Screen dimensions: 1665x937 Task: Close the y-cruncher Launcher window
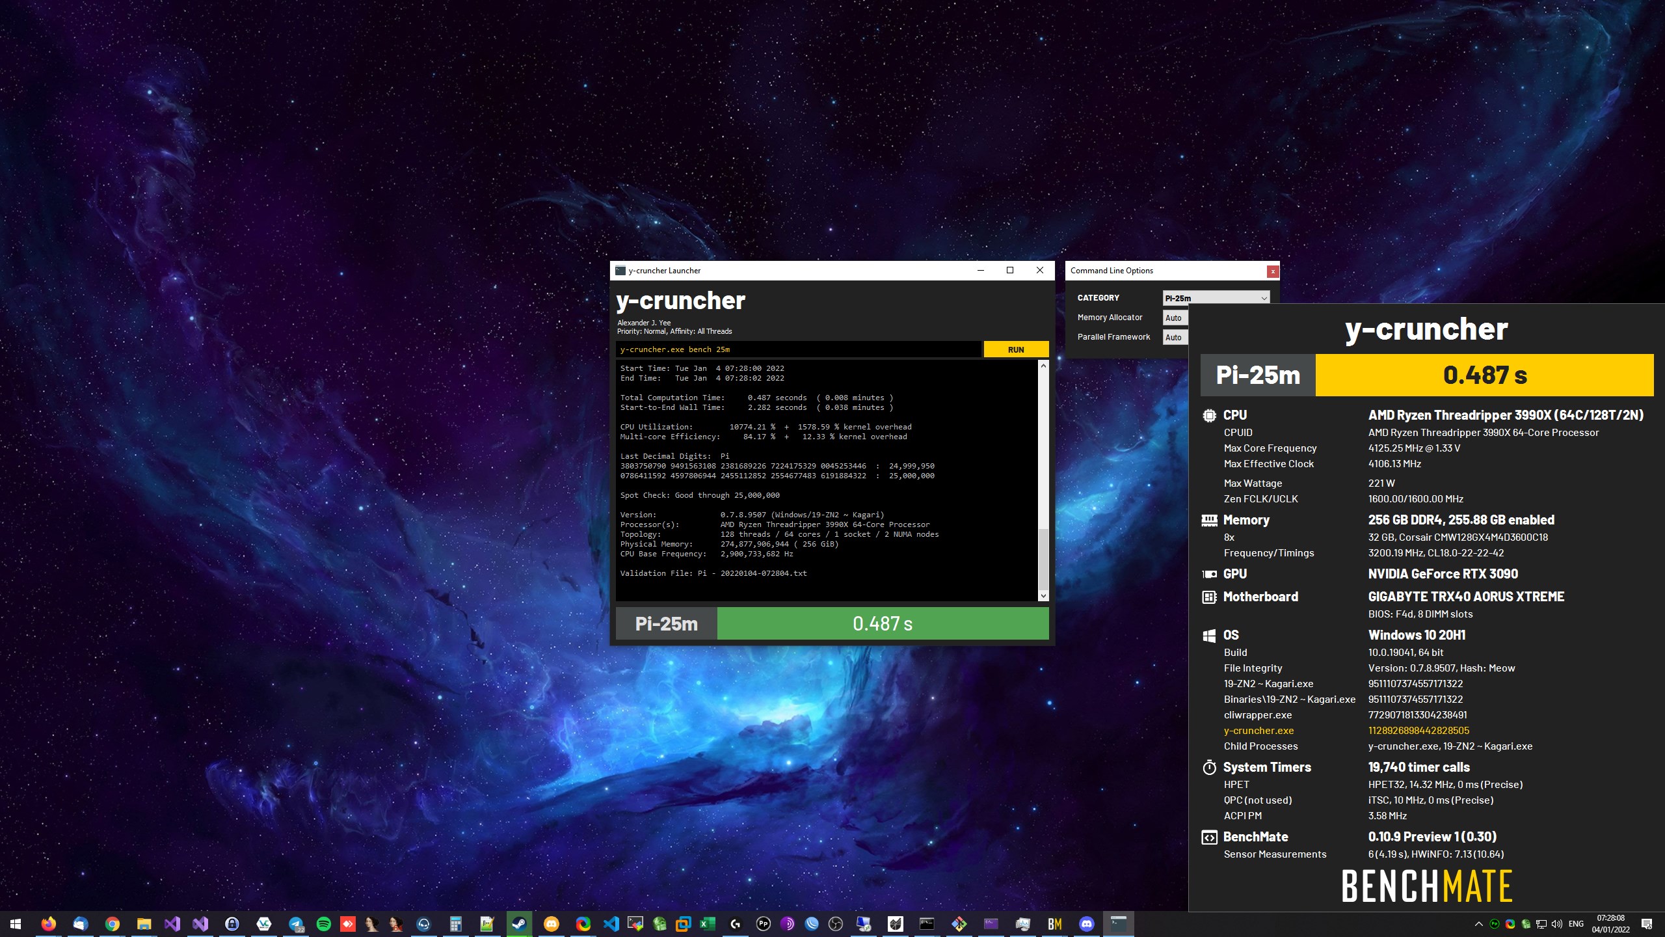tap(1039, 271)
